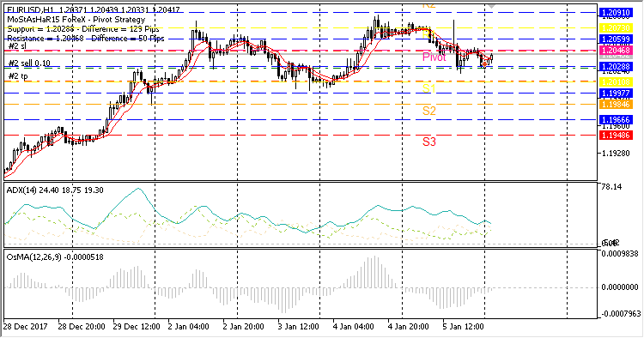This screenshot has height=338, width=644.
Task: Select the -0.0007963 OsMA scale value
Action: [621, 314]
